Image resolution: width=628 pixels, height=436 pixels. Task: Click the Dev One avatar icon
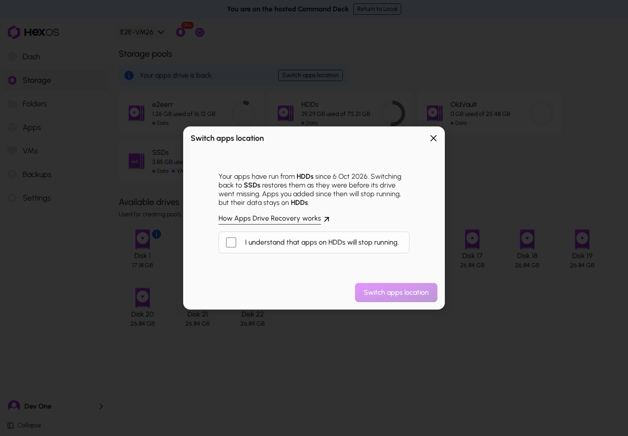pyautogui.click(x=14, y=406)
